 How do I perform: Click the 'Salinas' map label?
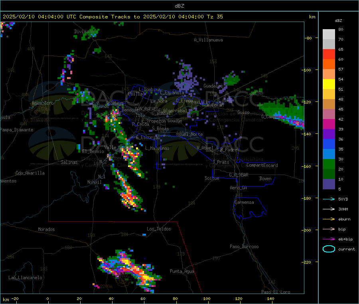pos(69,162)
